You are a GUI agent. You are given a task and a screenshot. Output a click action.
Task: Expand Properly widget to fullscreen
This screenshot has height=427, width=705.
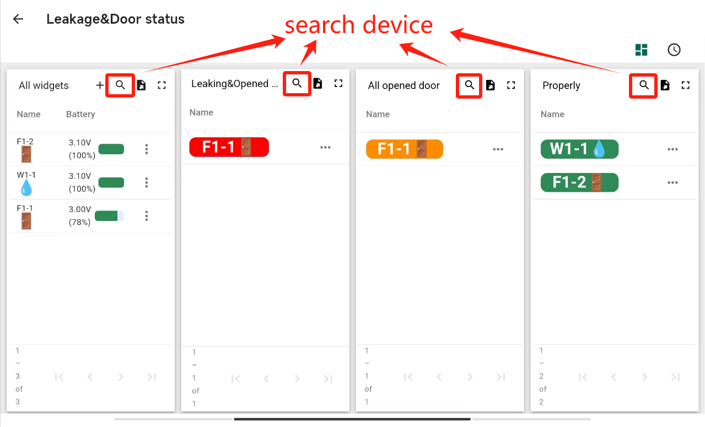[686, 85]
